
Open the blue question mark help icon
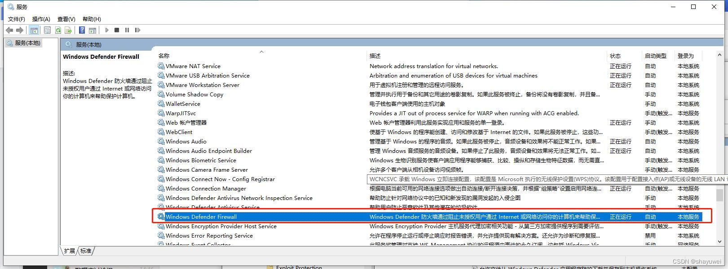click(82, 30)
